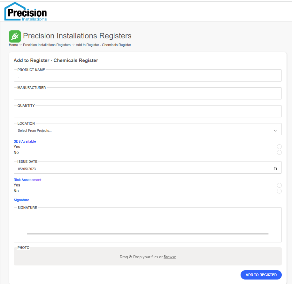This screenshot has height=284, width=292.
Task: Click the Issue Date value 05/05/2023
Action: 27,169
